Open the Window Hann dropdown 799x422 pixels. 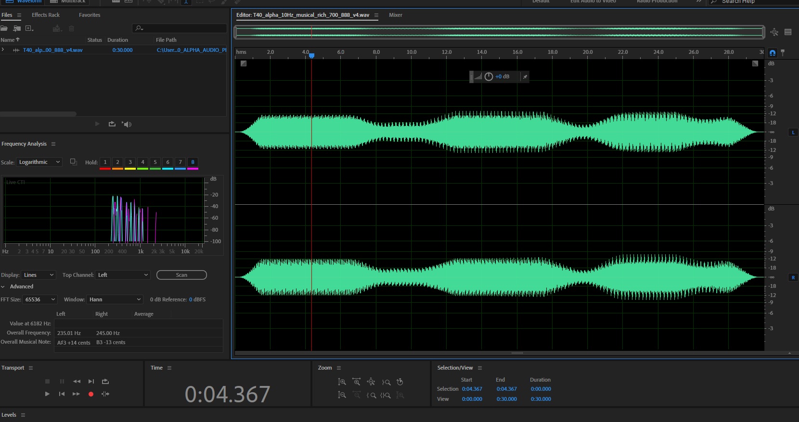[115, 299]
